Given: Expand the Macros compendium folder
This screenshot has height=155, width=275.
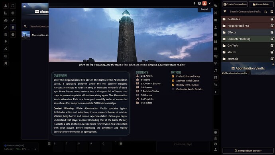Looking at the screenshot, I should [x=248, y=52].
